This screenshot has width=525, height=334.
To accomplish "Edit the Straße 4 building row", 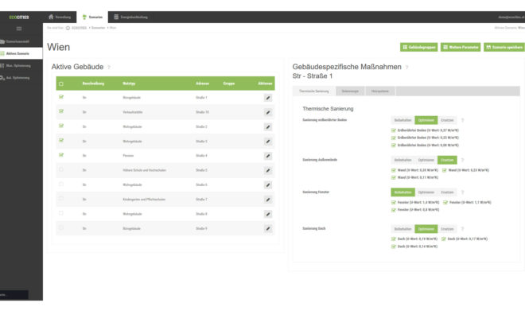I will click(268, 156).
